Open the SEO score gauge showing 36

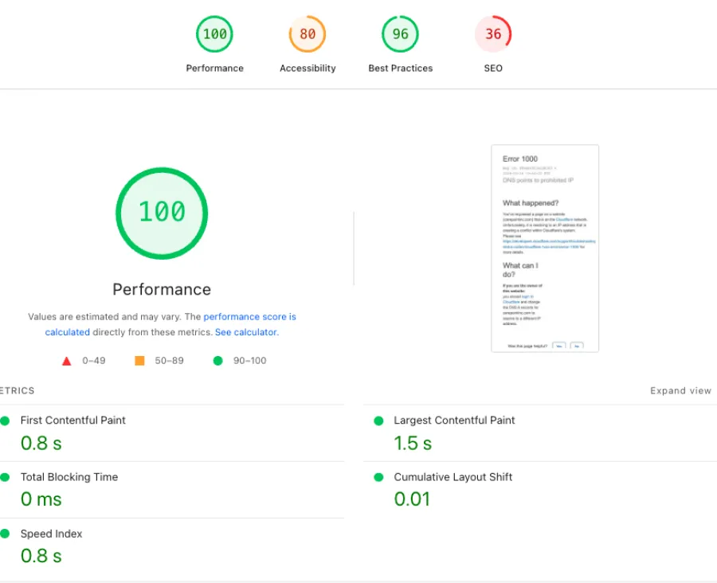click(493, 33)
